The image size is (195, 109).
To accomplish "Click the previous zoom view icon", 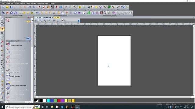I will pyautogui.click(x=45, y=21).
